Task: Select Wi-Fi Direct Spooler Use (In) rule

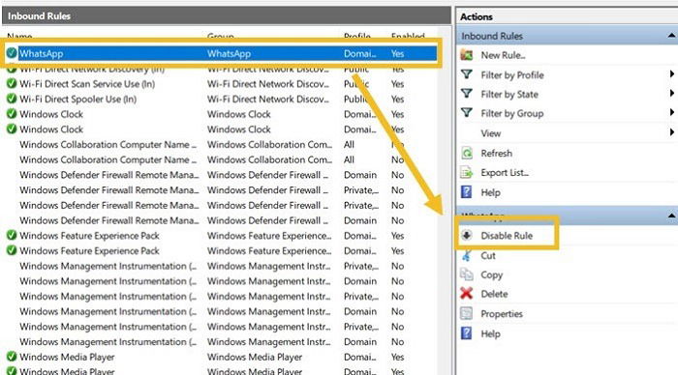Action: [x=77, y=100]
